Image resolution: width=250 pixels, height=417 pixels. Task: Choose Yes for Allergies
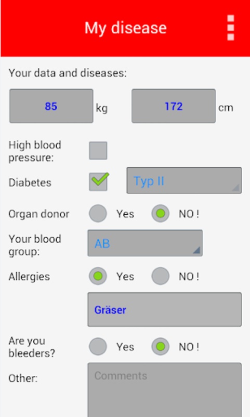click(x=98, y=276)
